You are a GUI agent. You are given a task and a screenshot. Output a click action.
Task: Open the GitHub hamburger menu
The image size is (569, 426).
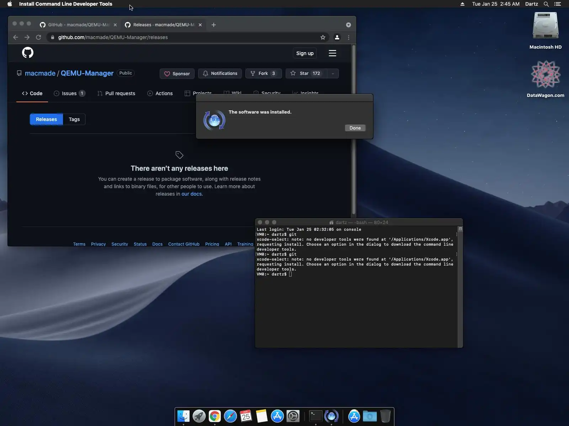point(333,53)
